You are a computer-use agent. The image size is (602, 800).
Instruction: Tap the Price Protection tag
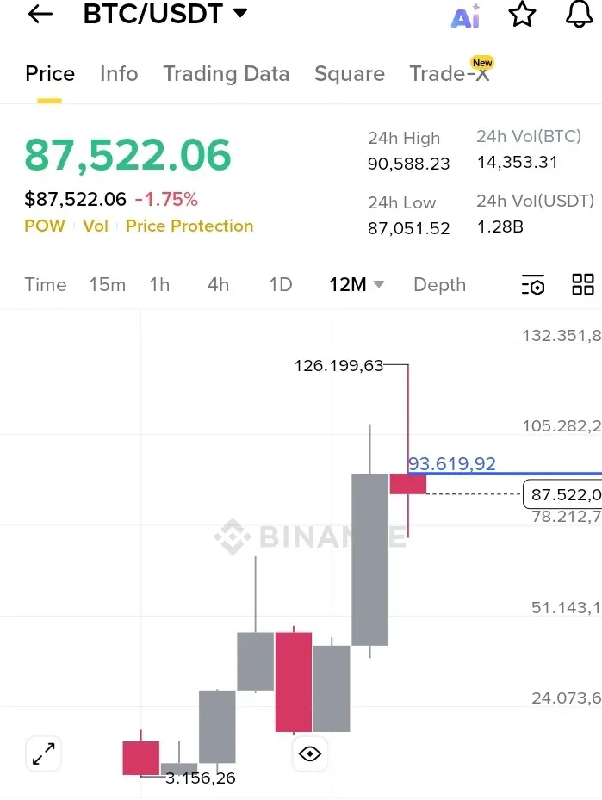(x=189, y=226)
